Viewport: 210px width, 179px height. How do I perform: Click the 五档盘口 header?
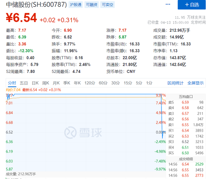click(186, 97)
